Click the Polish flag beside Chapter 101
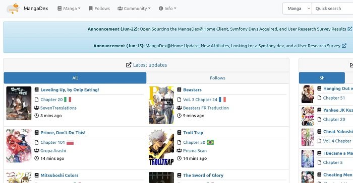The width and height of the screenshot is (353, 183). tap(70, 142)
